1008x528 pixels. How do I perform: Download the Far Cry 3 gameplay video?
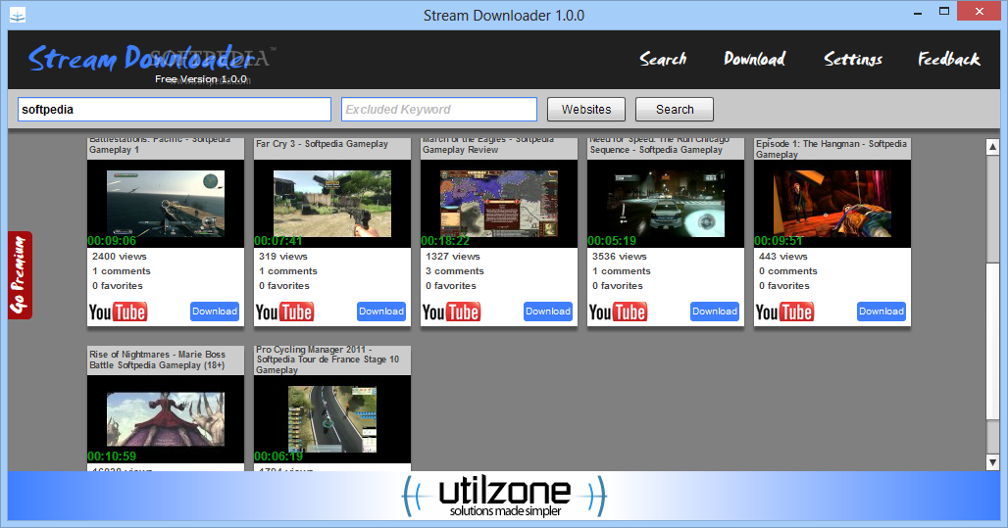[x=381, y=311]
